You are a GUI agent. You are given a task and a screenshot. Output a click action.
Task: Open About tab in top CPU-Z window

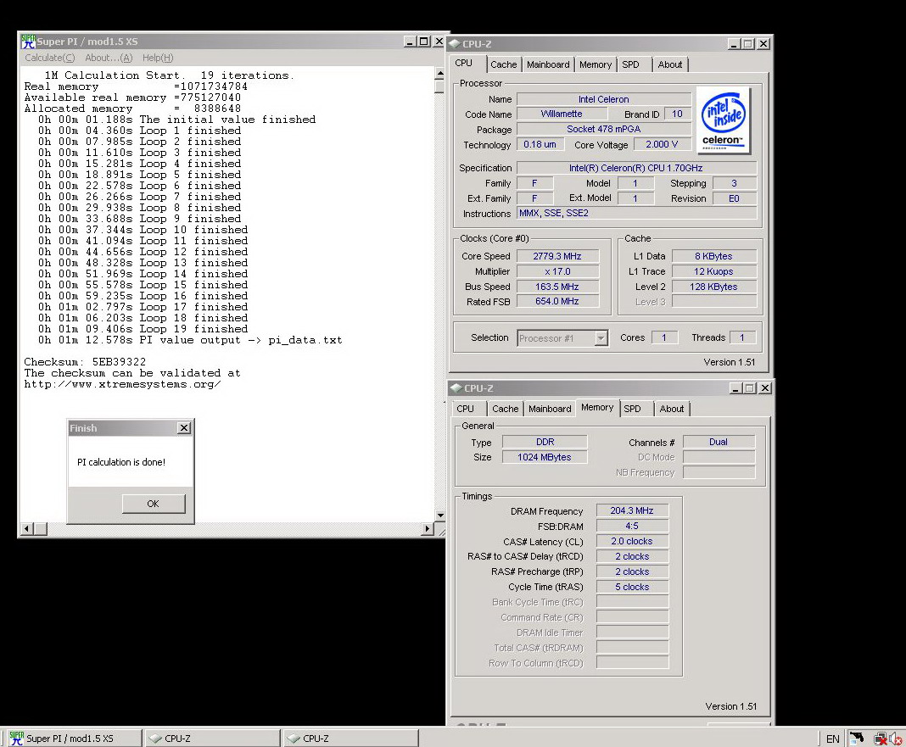pyautogui.click(x=670, y=64)
